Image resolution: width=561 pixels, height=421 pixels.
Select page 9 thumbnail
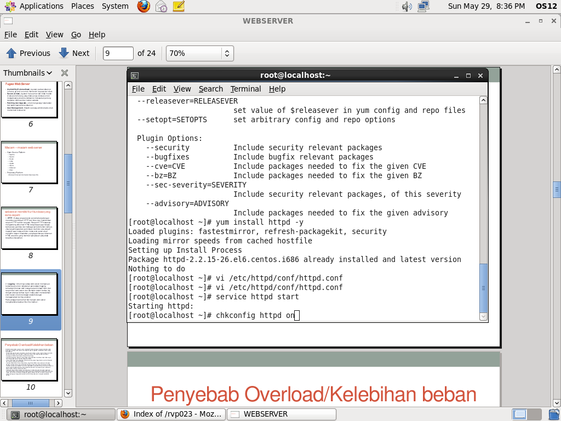pyautogui.click(x=30, y=294)
